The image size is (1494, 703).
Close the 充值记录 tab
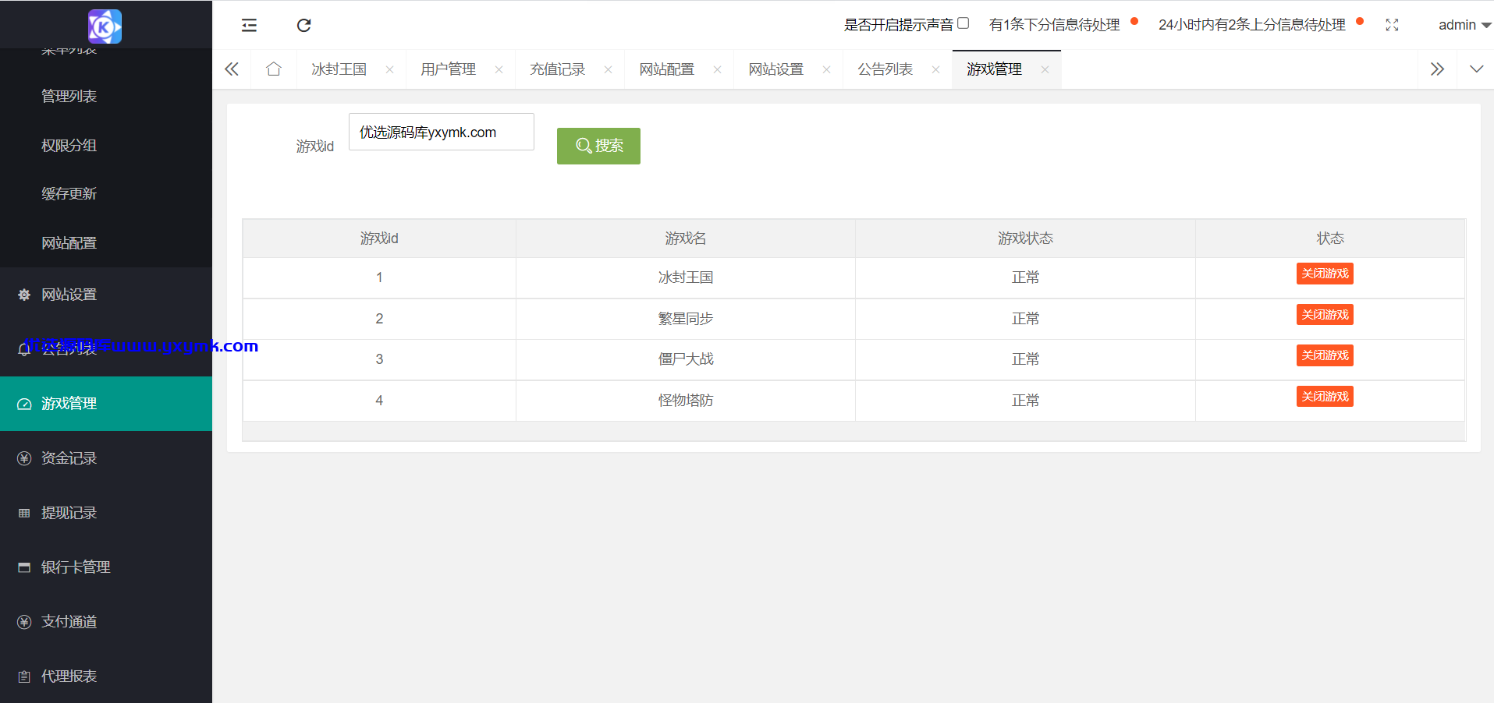coord(608,69)
